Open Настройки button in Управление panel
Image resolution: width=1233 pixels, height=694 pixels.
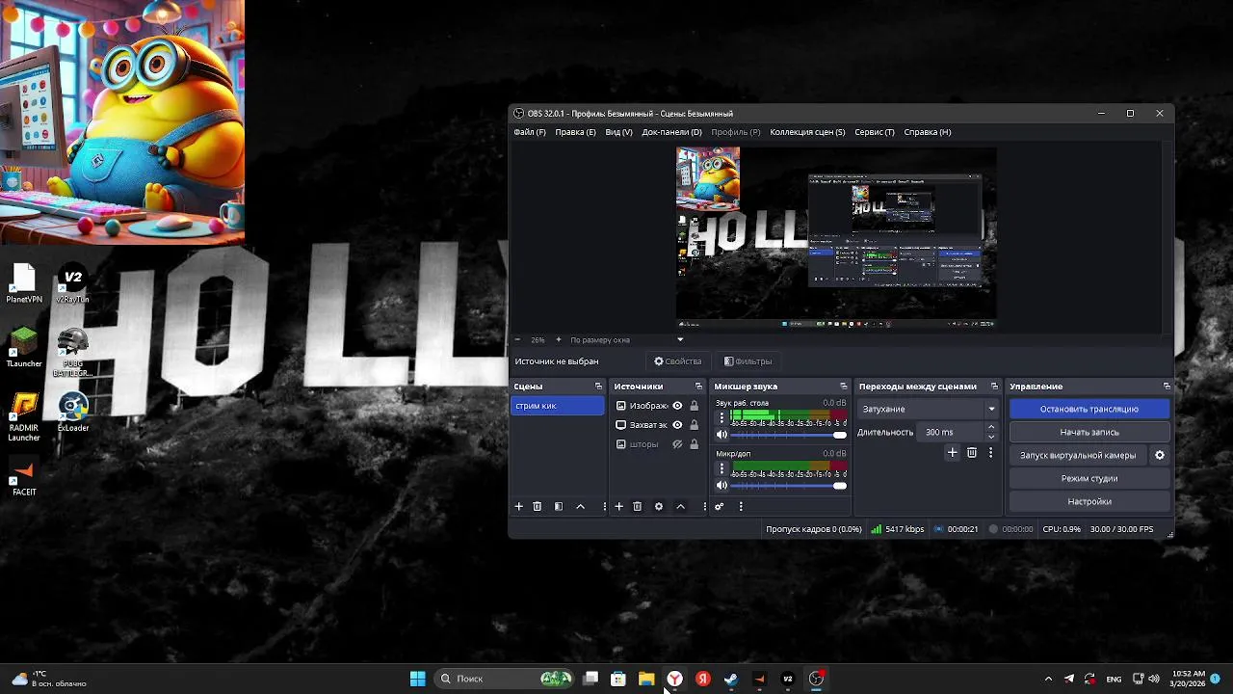[1089, 501]
